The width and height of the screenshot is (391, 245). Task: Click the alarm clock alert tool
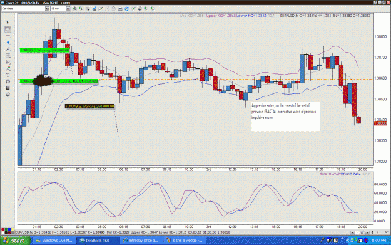click(8, 81)
